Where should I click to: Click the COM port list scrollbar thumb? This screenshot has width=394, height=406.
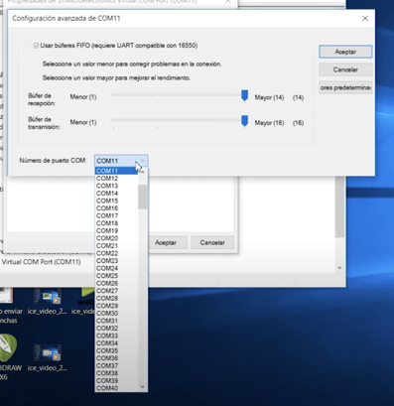(143, 197)
